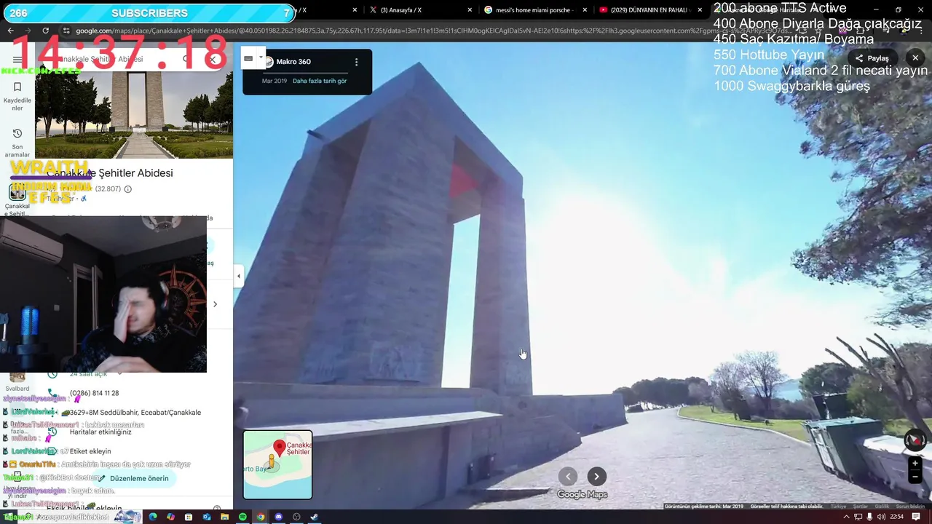Image resolution: width=932 pixels, height=524 pixels.
Task: Open Discord from the taskbar
Action: coord(278,517)
